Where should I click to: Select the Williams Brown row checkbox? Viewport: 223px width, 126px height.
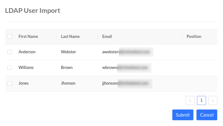click(10, 68)
